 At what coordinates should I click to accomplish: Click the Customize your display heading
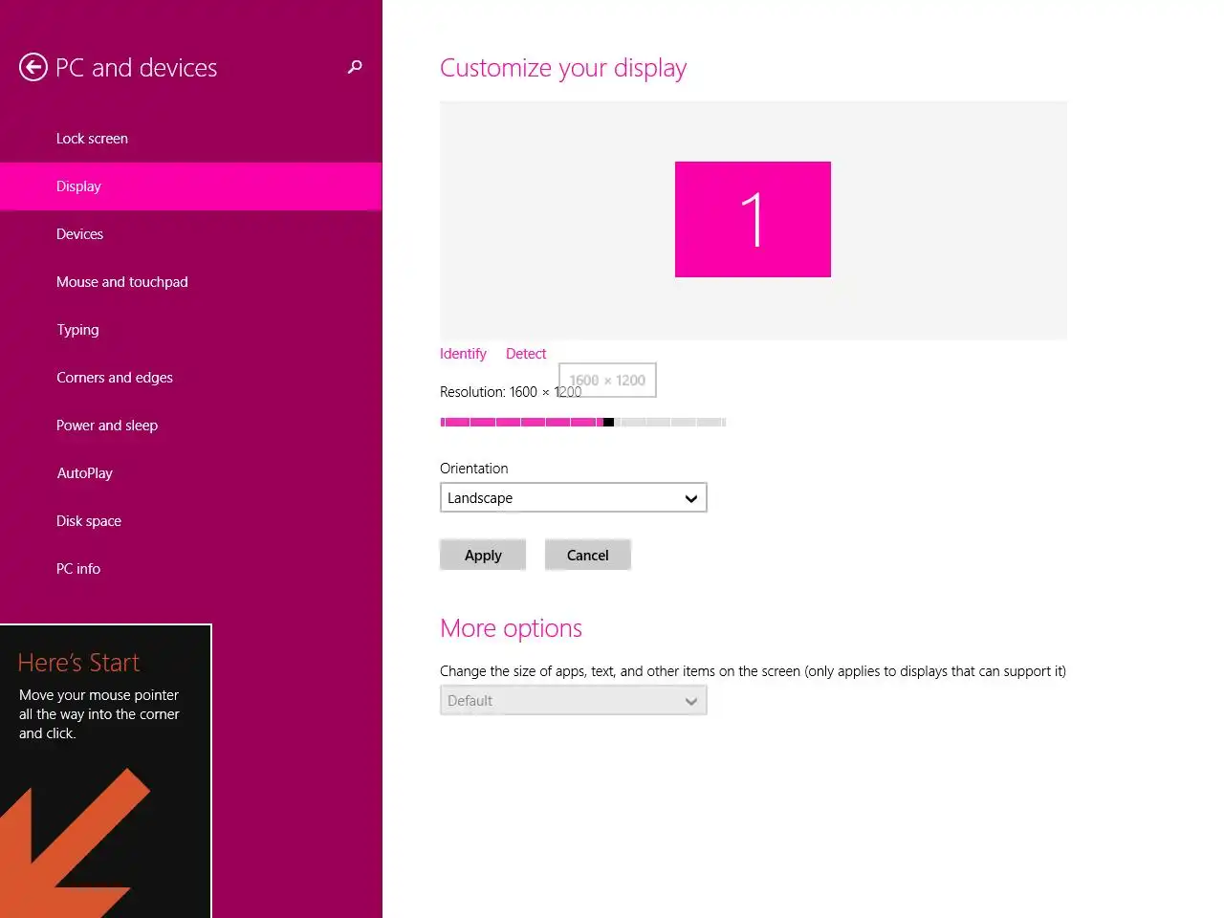coord(563,68)
